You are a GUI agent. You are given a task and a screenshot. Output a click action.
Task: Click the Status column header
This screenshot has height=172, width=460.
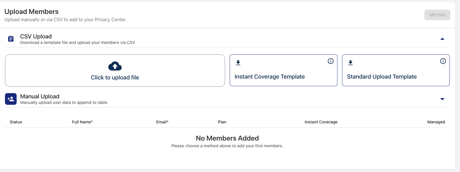[x=16, y=122]
